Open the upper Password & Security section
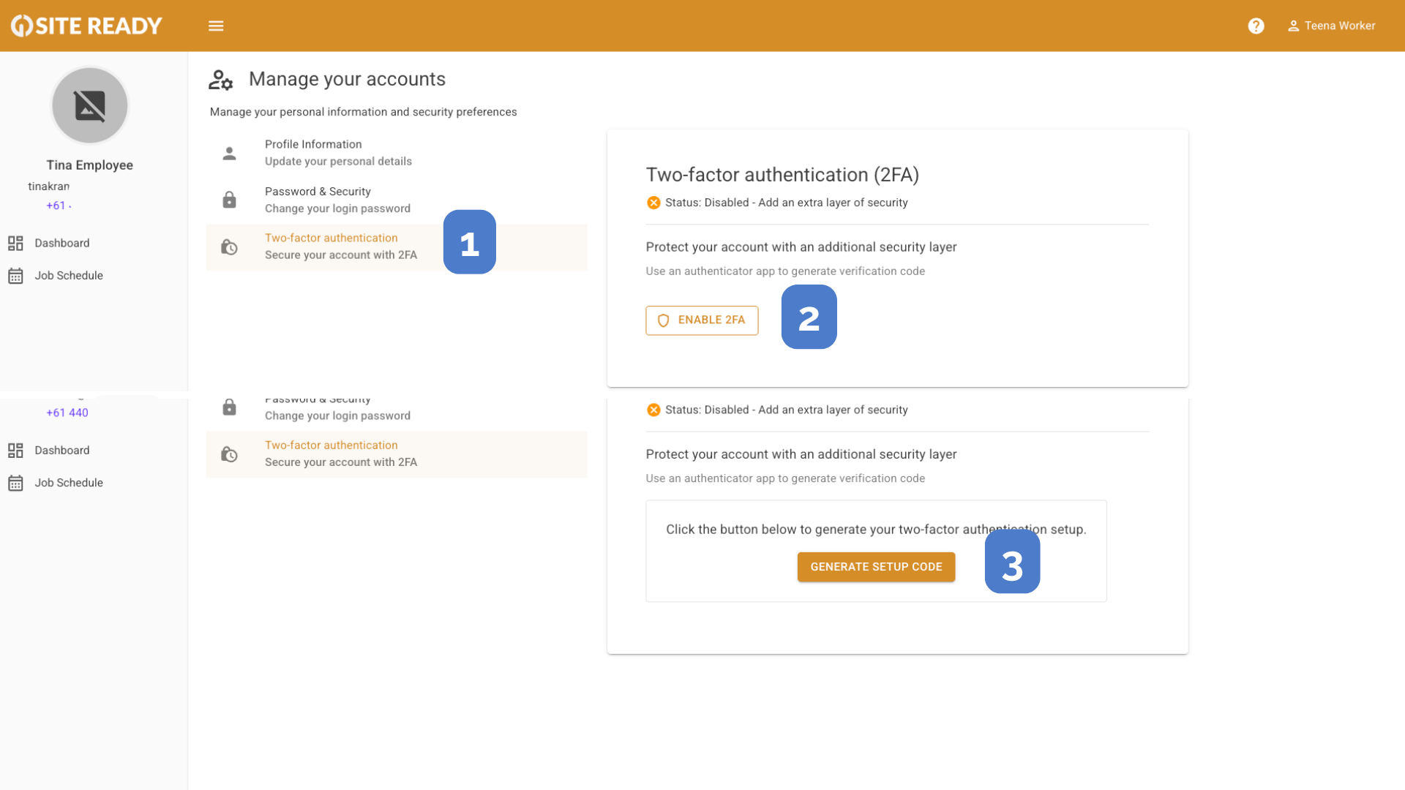This screenshot has width=1405, height=790. pos(337,200)
